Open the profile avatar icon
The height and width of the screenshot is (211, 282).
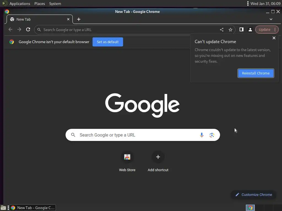[250, 30]
